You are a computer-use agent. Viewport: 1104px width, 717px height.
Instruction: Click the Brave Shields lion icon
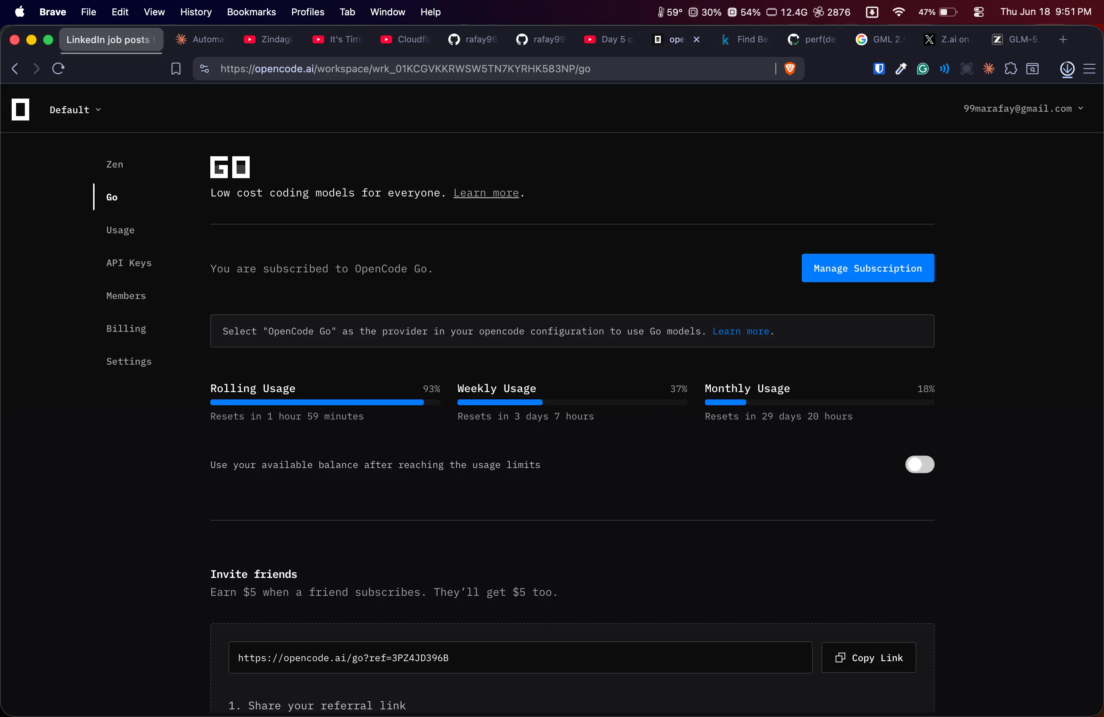(790, 69)
